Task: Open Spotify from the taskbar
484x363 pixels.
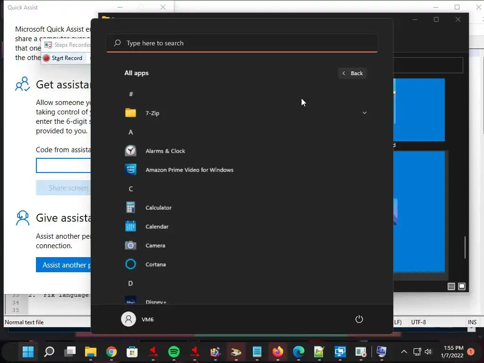Action: click(174, 352)
